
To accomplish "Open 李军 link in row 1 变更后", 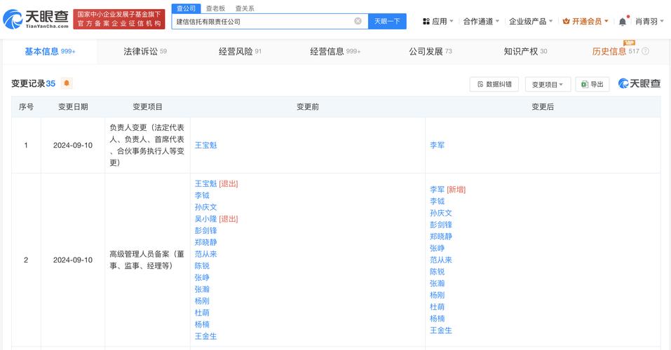I will tap(438, 146).
